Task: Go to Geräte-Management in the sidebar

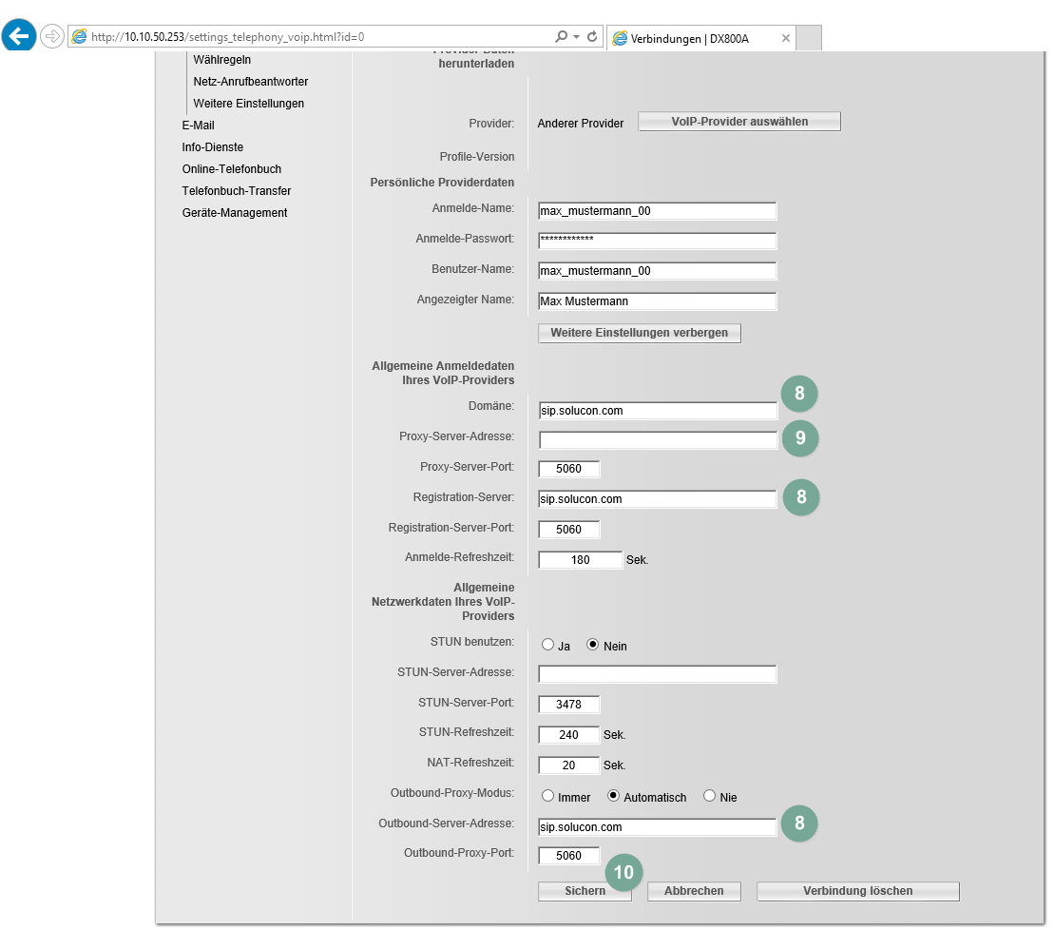Action: [234, 213]
